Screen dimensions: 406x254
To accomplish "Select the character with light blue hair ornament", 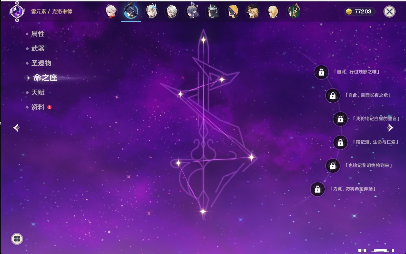I will (152, 12).
